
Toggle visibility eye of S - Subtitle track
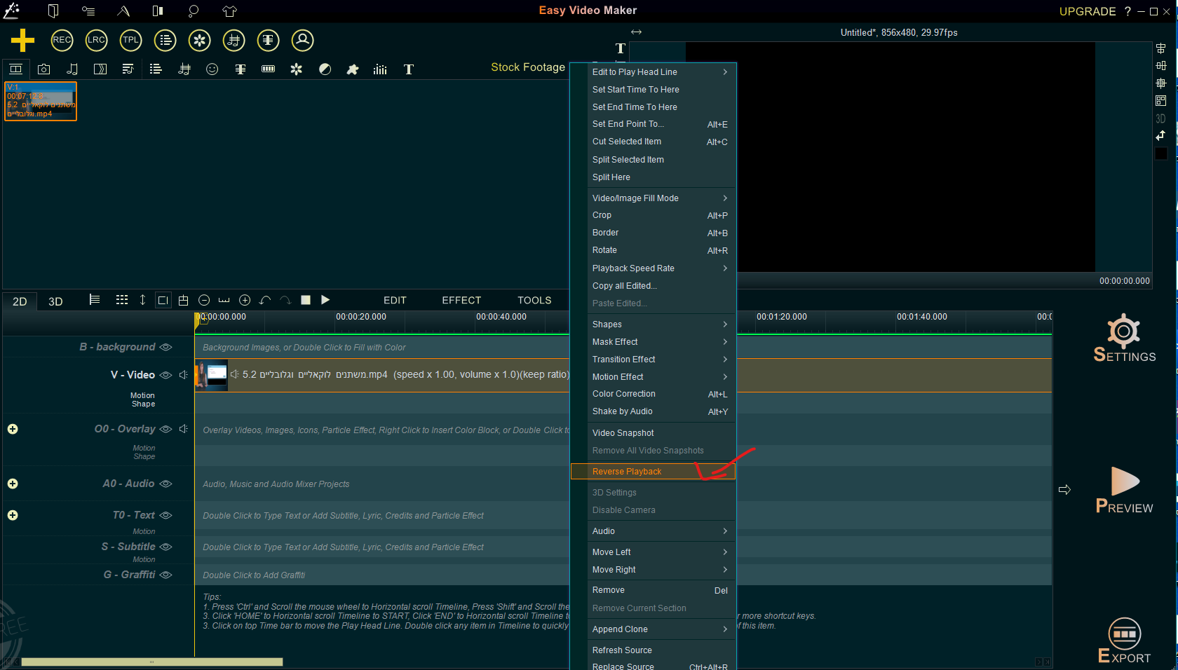165,547
